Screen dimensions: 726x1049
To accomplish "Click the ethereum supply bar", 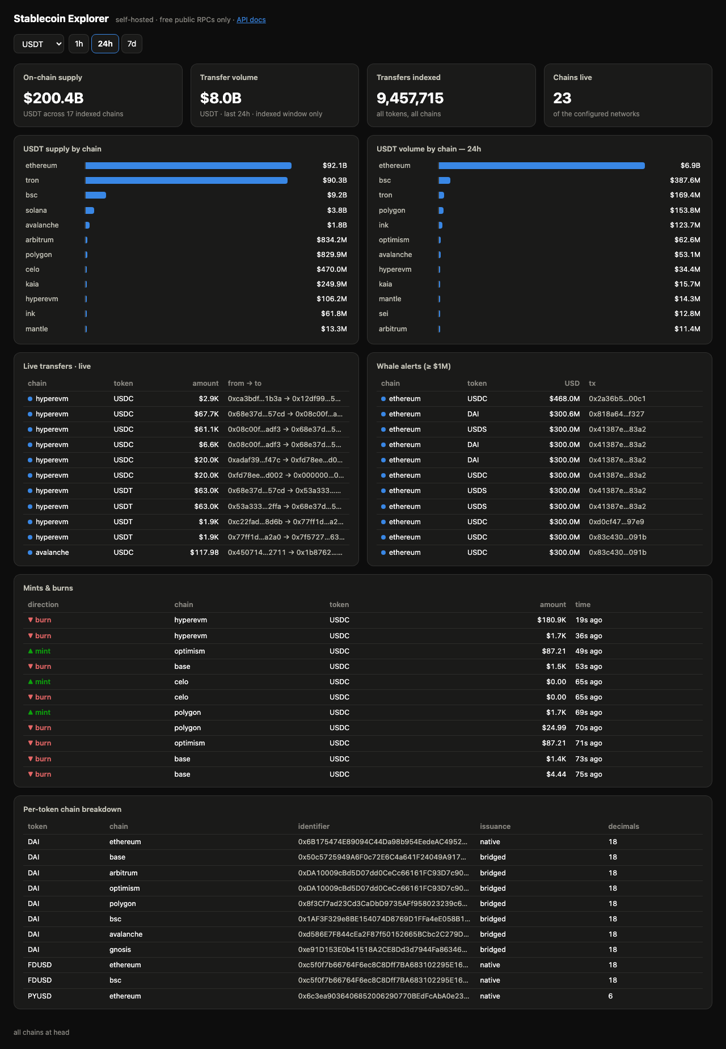I will point(188,166).
